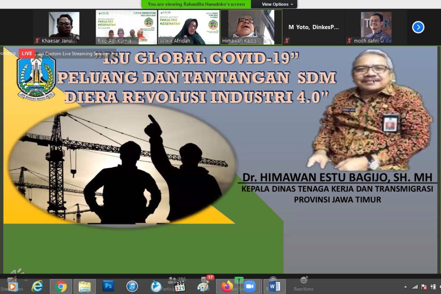This screenshot has width=441, height=294.
Task: Open the Paint palette icon in taskbar
Action: [x=203, y=287]
